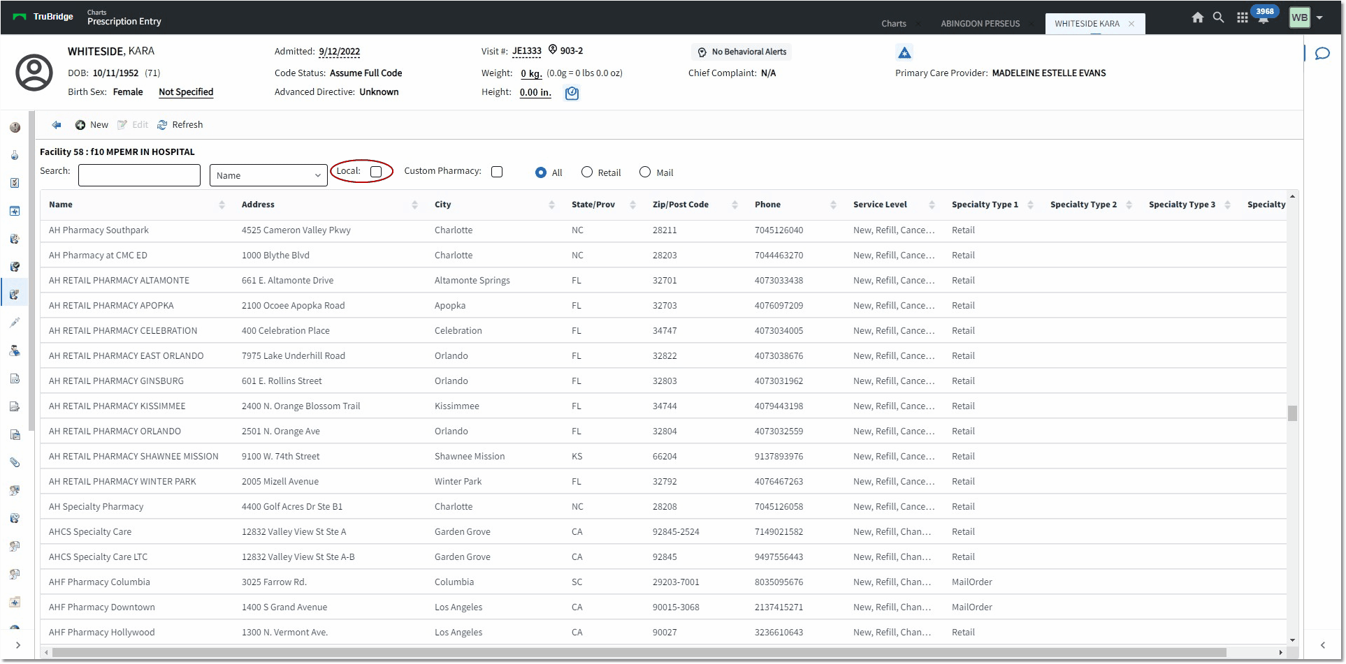
Task: Switch to the Charts tab
Action: pyautogui.click(x=894, y=24)
